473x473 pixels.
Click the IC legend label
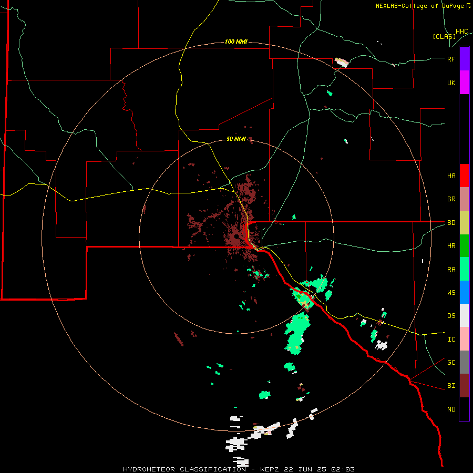point(451,340)
